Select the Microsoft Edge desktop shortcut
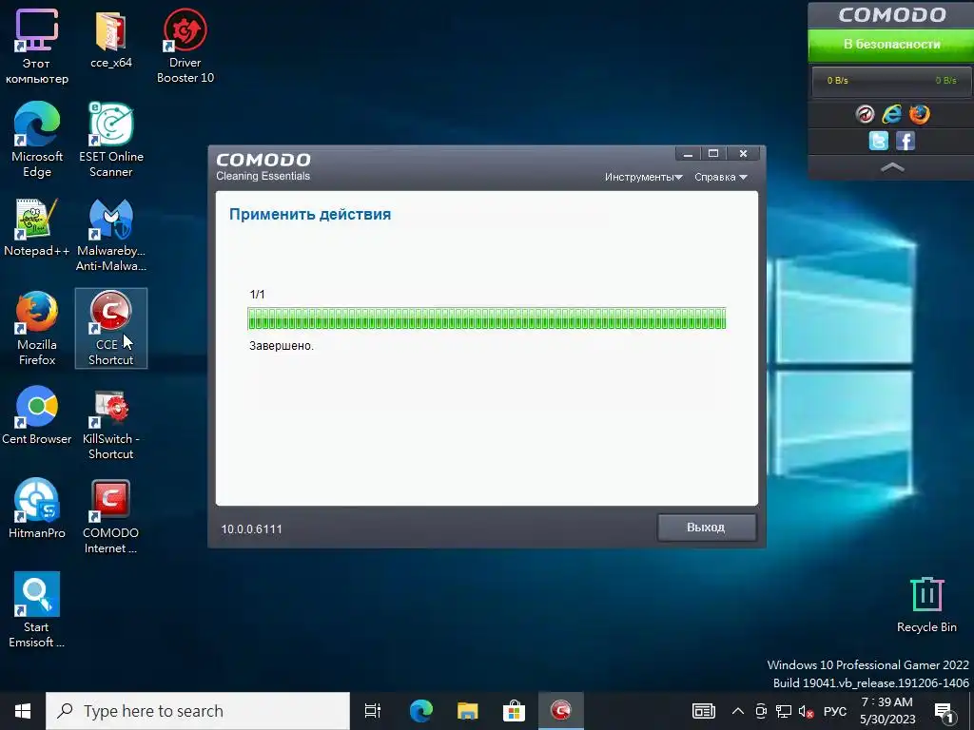The width and height of the screenshot is (974, 730). coord(37,141)
